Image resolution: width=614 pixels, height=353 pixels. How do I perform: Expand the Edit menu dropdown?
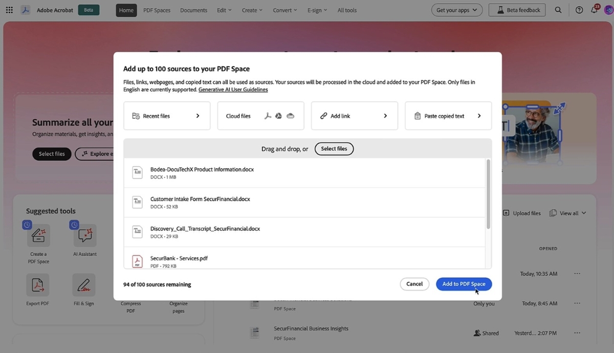click(x=224, y=10)
